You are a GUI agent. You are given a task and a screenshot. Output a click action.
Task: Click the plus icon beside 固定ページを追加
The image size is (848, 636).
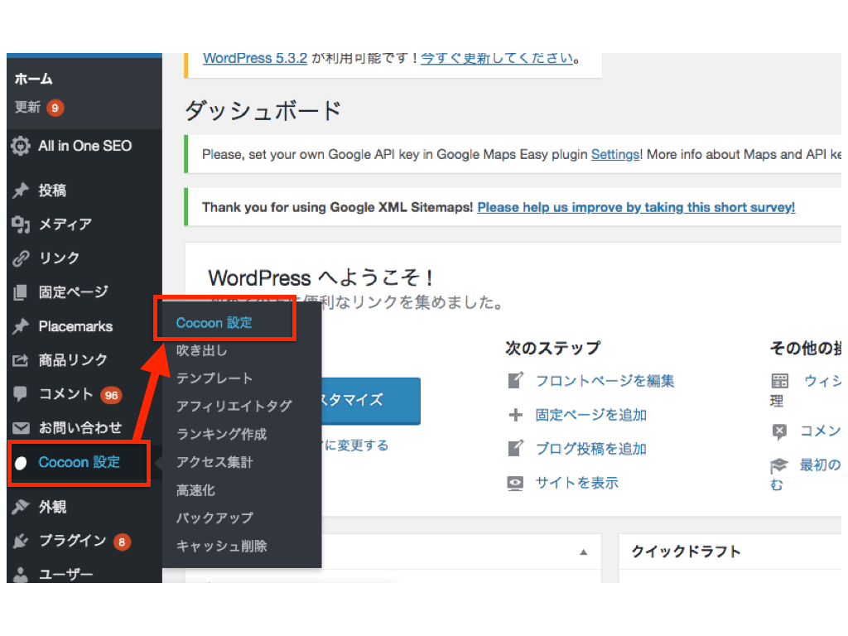[x=515, y=415]
